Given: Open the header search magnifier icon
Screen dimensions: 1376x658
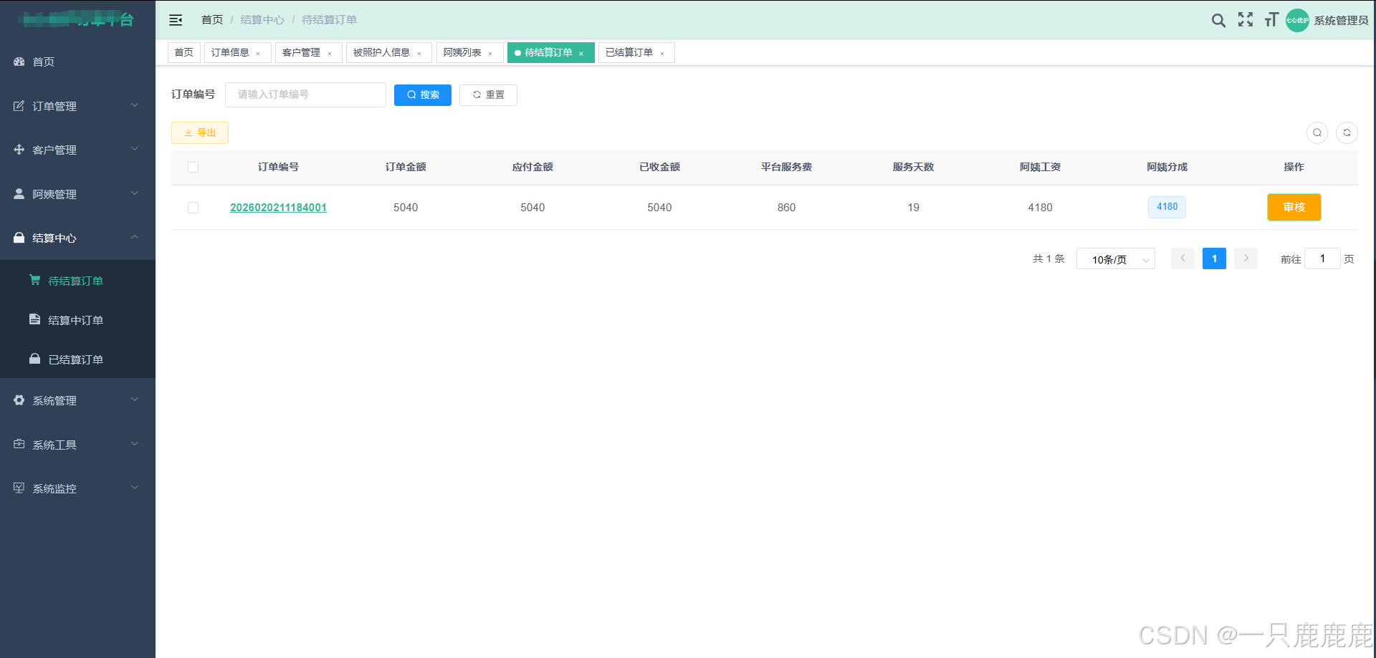Looking at the screenshot, I should point(1218,20).
